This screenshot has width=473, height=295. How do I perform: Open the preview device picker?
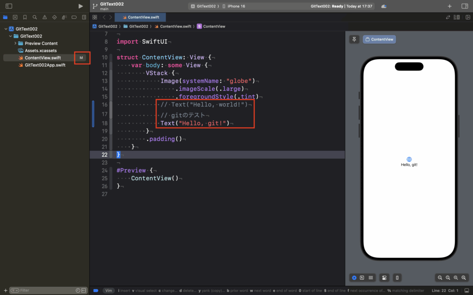(x=397, y=277)
